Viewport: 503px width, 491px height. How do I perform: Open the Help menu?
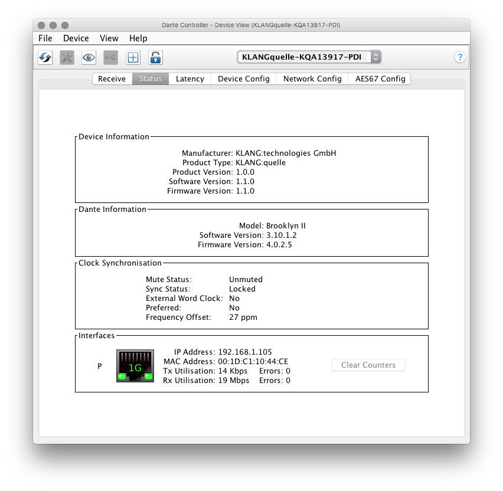click(x=138, y=38)
